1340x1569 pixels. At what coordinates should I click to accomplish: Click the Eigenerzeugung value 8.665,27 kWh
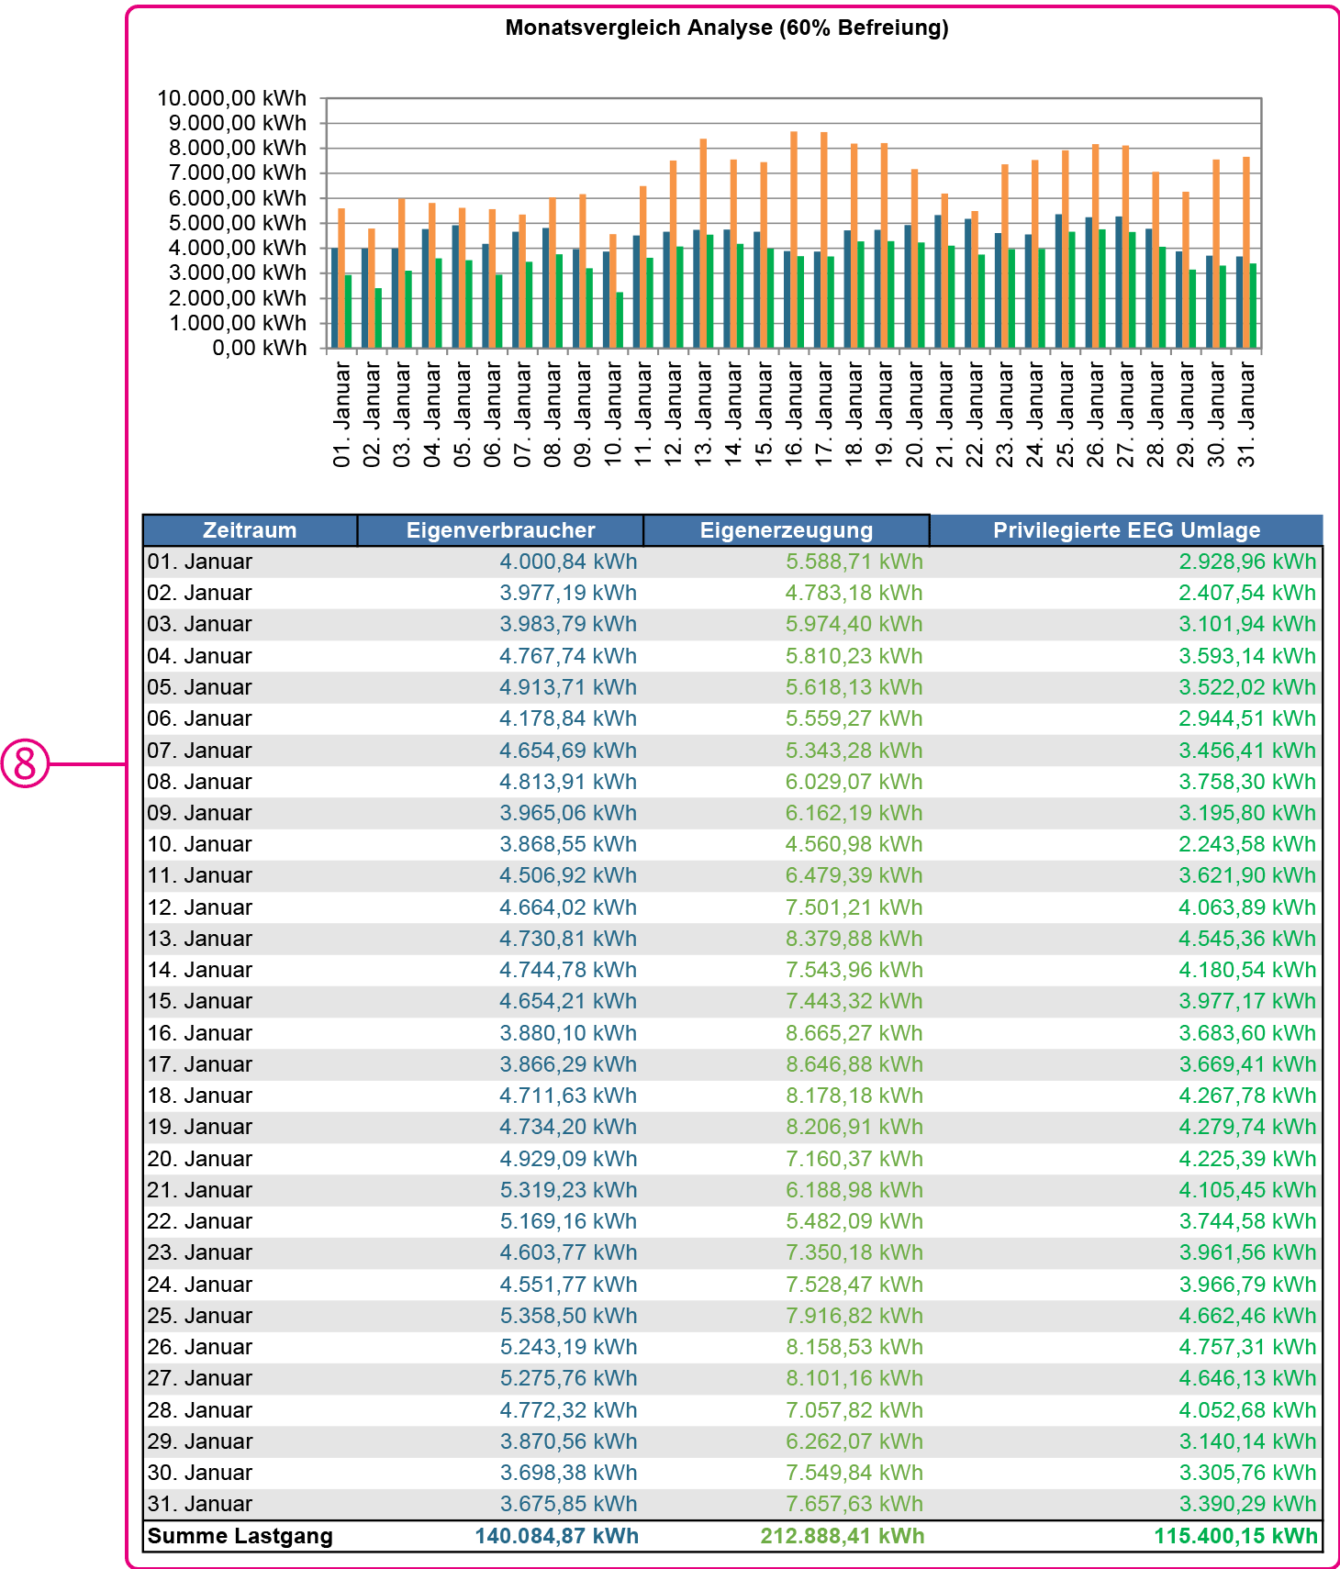854,1033
